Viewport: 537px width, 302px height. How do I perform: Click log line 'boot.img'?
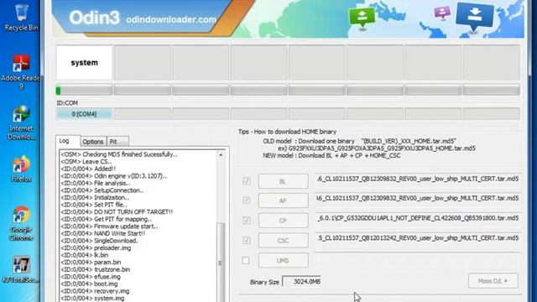click(x=89, y=284)
